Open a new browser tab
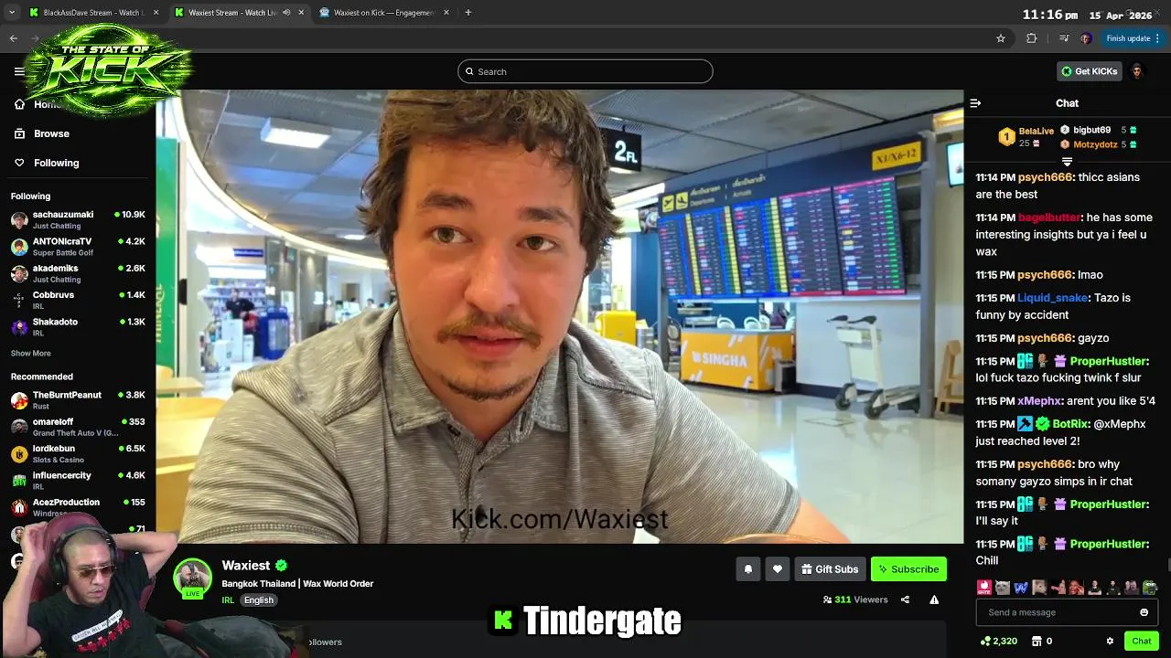Image resolution: width=1171 pixels, height=658 pixels. click(467, 13)
